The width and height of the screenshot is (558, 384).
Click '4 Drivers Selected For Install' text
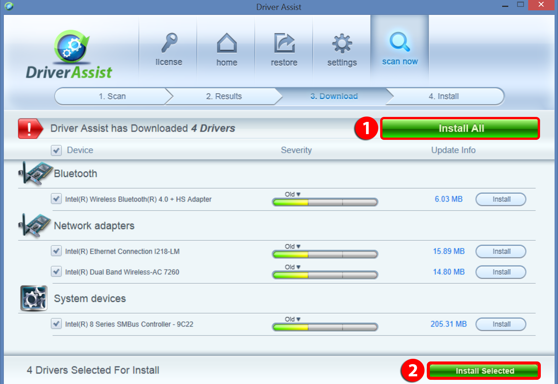(x=93, y=370)
